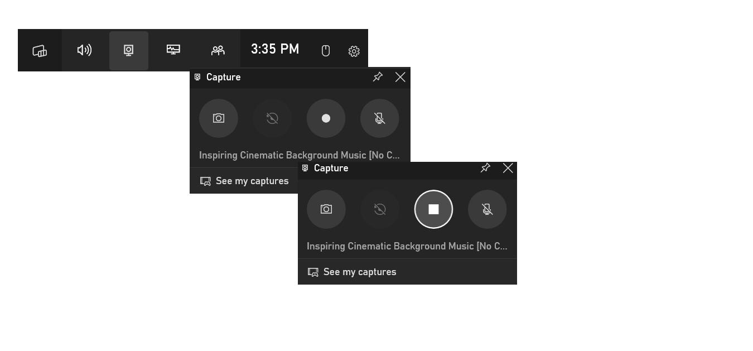Start recording with the round dot button
The height and width of the screenshot is (351, 753).
pyautogui.click(x=326, y=118)
